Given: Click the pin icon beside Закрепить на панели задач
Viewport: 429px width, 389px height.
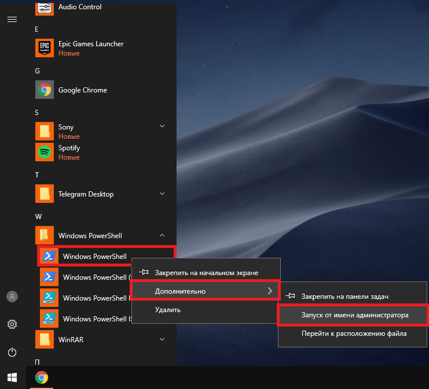Looking at the screenshot, I should click(290, 296).
